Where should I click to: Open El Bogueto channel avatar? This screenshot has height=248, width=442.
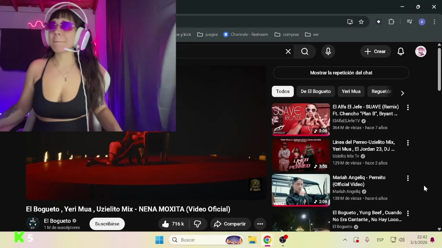tap(33, 224)
